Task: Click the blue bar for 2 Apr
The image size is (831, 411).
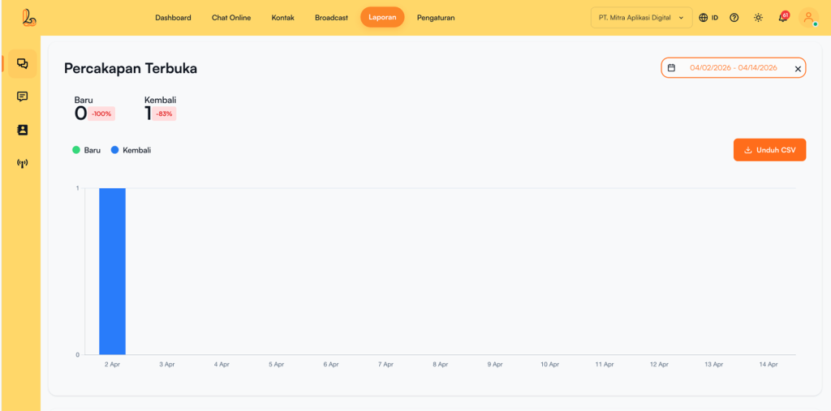Action: tap(112, 271)
